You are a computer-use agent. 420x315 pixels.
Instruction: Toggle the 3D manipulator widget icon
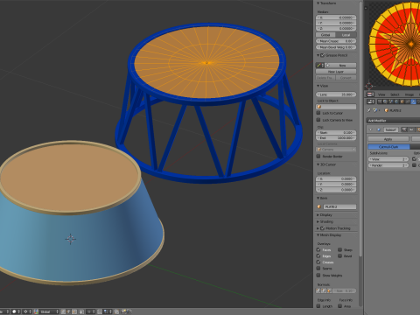pyautogui.click(x=36, y=311)
